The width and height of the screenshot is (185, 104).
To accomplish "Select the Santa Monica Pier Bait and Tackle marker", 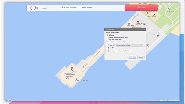I will point(73,71).
